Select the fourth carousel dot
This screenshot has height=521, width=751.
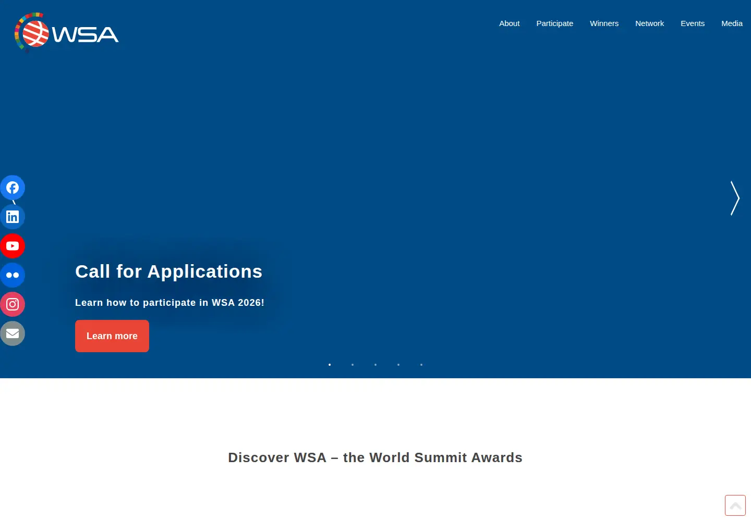[398, 365]
